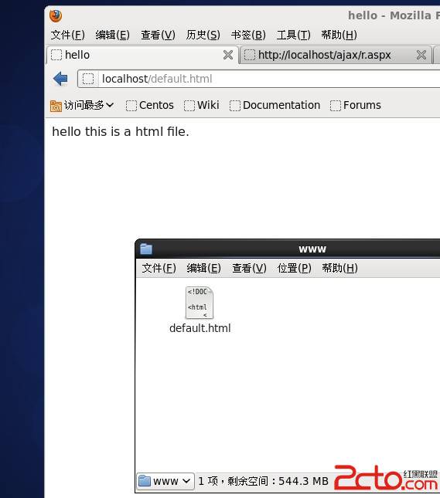The width and height of the screenshot is (440, 498).
Task: Expand the 访问最多 bookmarks dropdown
Action: (82, 106)
